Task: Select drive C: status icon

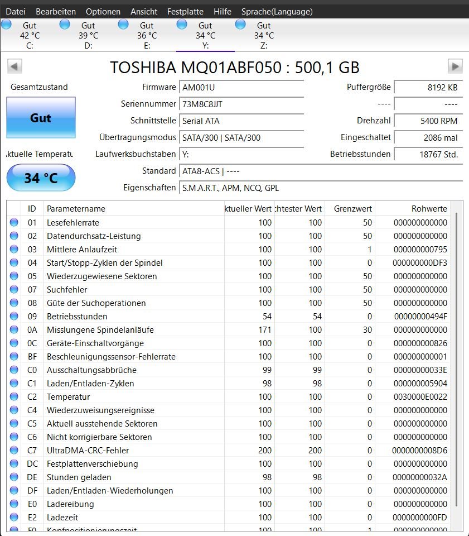Action: click(x=7, y=25)
